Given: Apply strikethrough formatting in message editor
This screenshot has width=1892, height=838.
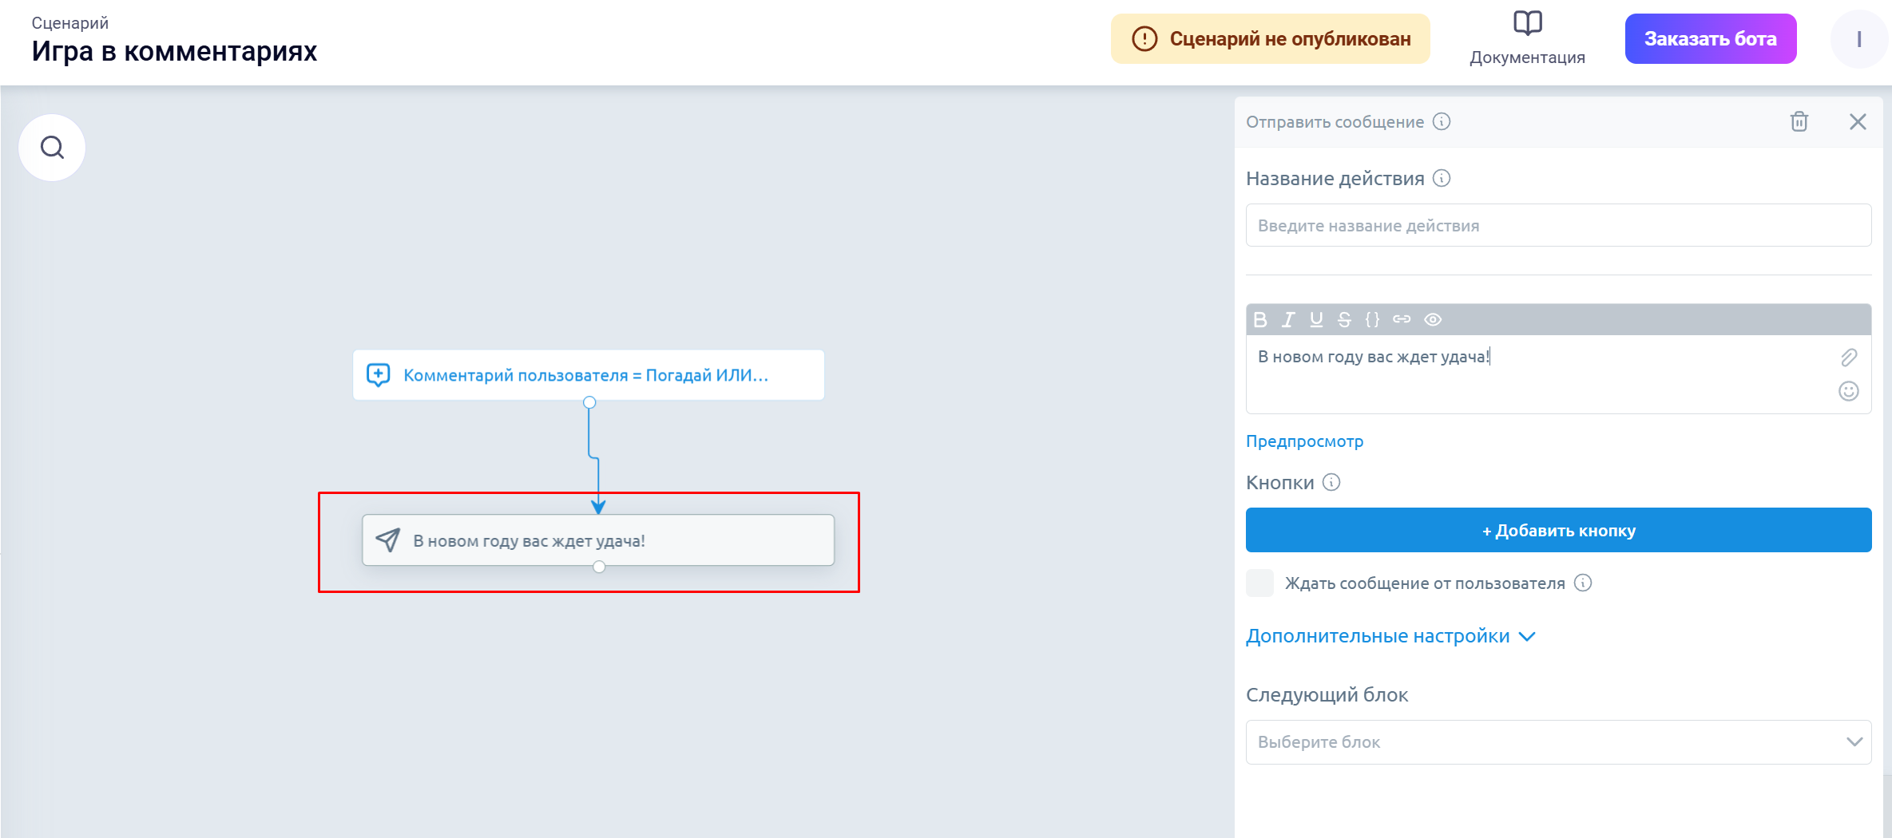Looking at the screenshot, I should (x=1344, y=320).
